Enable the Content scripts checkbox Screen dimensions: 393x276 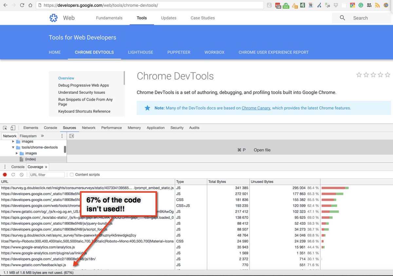point(72,175)
